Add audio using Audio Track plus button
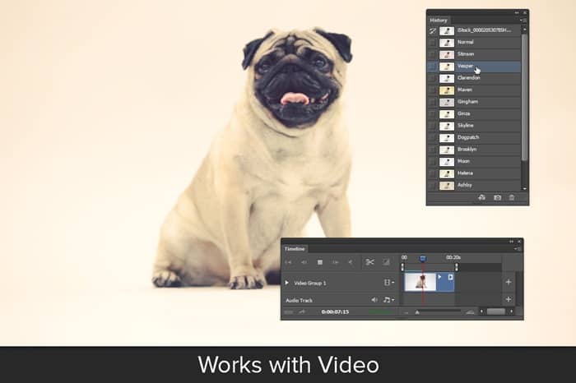 click(x=509, y=299)
